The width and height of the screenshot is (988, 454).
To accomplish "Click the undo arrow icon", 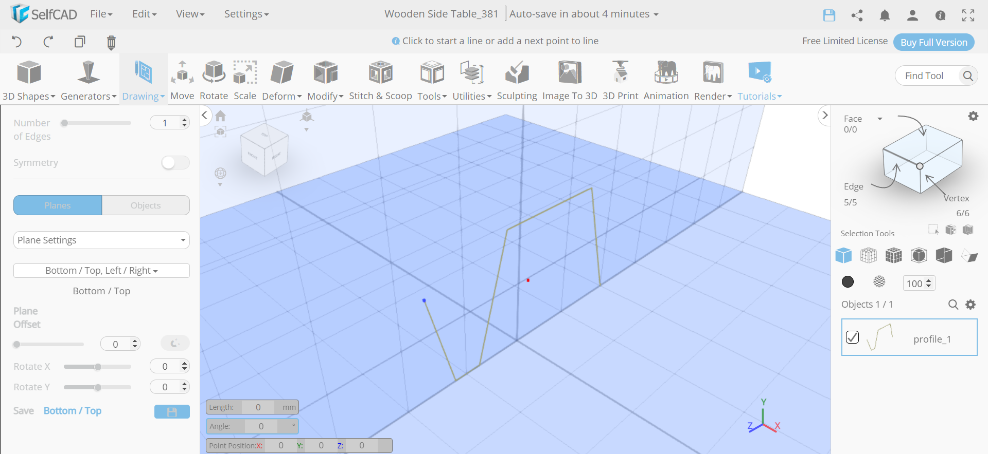I will coord(17,42).
